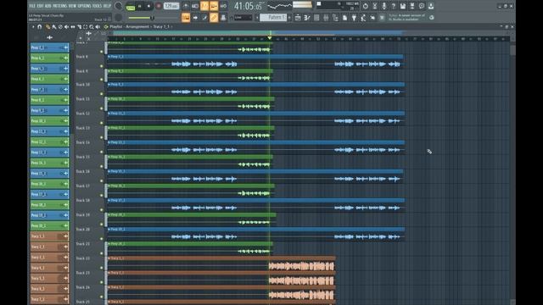Click the play/pause transport button
The height and width of the screenshot is (305, 543).
click(x=139, y=6)
